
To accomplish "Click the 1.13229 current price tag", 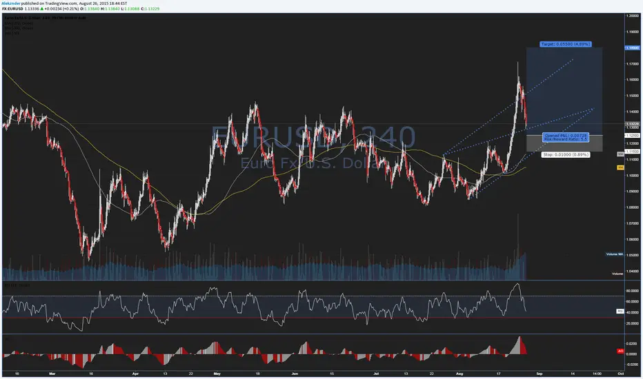I will point(632,123).
